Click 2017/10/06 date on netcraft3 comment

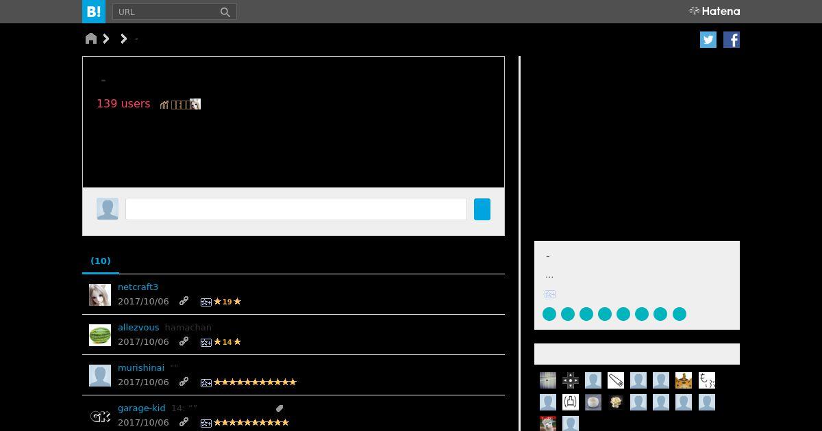(x=143, y=301)
